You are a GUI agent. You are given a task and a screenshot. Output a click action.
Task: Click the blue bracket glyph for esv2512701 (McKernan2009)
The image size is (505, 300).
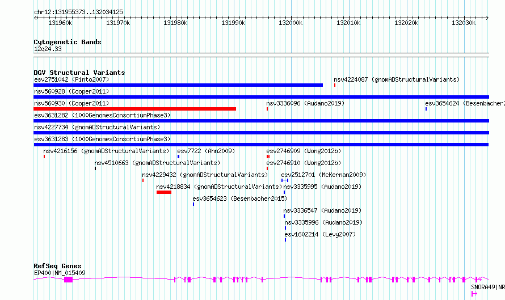pos(285,180)
